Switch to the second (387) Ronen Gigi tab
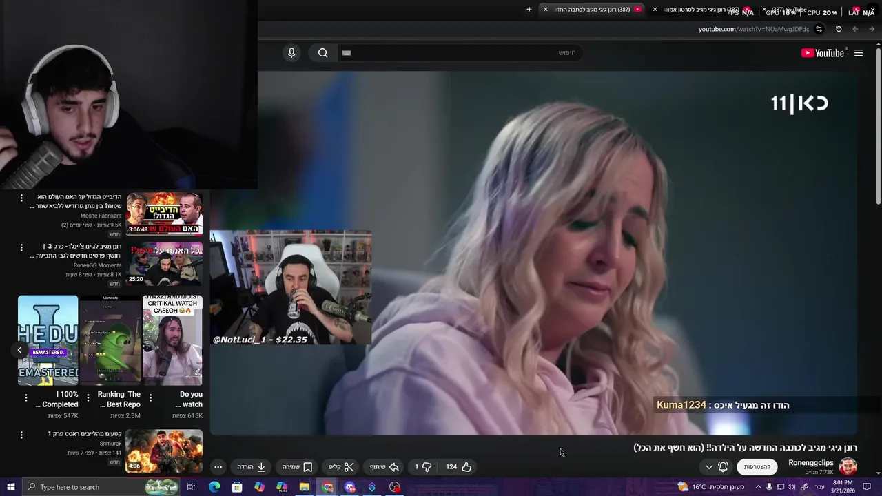This screenshot has width=882, height=496. tap(703, 10)
